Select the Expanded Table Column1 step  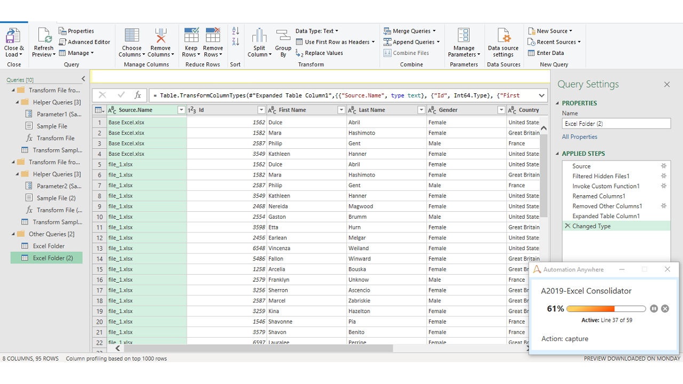coord(606,216)
